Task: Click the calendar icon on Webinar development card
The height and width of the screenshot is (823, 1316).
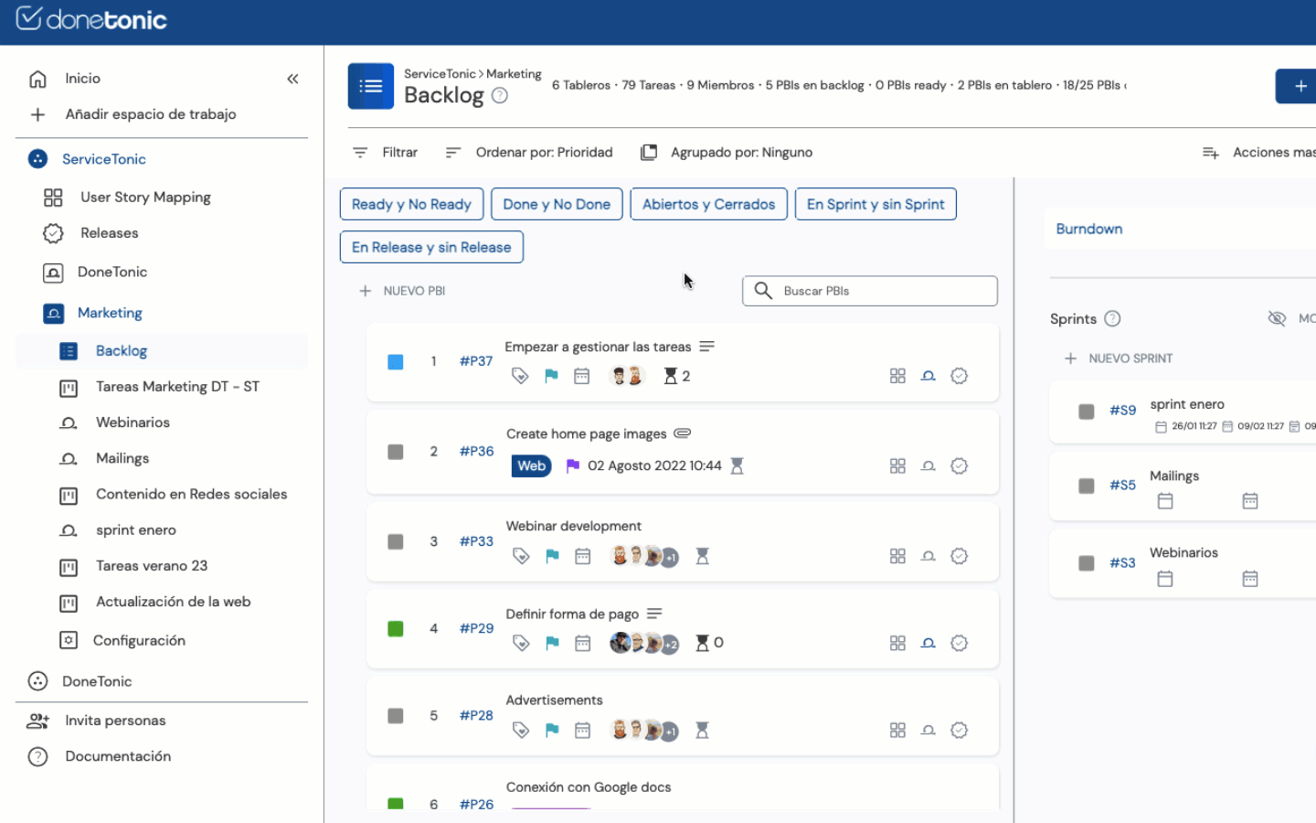Action: [x=582, y=556]
